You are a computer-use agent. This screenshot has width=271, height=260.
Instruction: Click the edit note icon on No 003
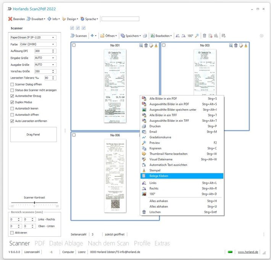[x=241, y=45]
